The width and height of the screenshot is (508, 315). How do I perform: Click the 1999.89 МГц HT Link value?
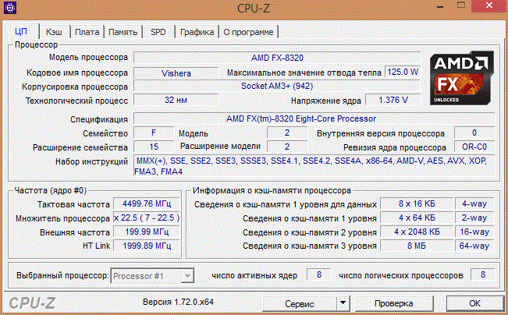[147, 246]
